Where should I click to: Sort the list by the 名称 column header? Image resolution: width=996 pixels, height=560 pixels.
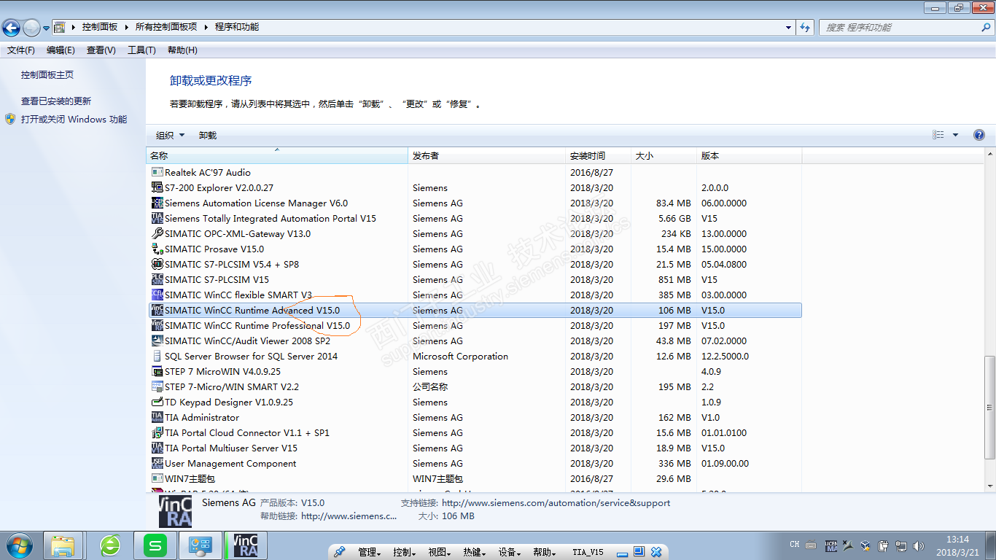[x=277, y=156]
